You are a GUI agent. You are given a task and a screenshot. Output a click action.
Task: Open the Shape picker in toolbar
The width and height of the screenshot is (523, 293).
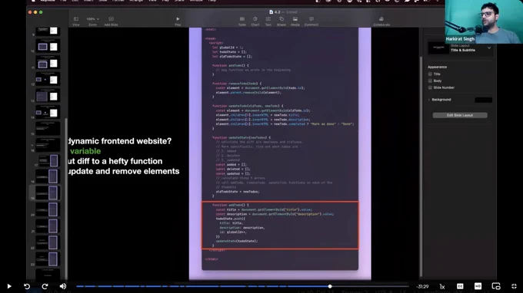coord(281,21)
